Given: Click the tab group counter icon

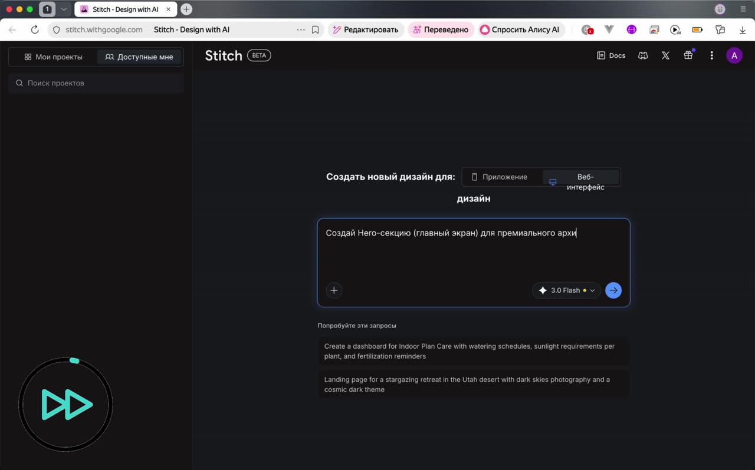Looking at the screenshot, I should 47,9.
